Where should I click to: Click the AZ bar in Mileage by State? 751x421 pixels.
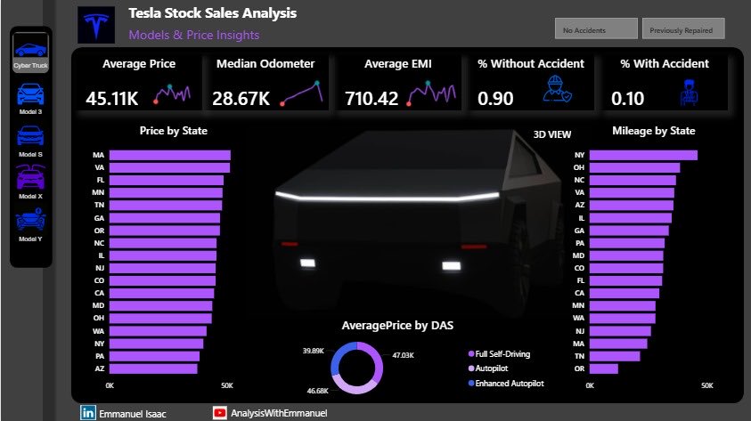coord(632,206)
